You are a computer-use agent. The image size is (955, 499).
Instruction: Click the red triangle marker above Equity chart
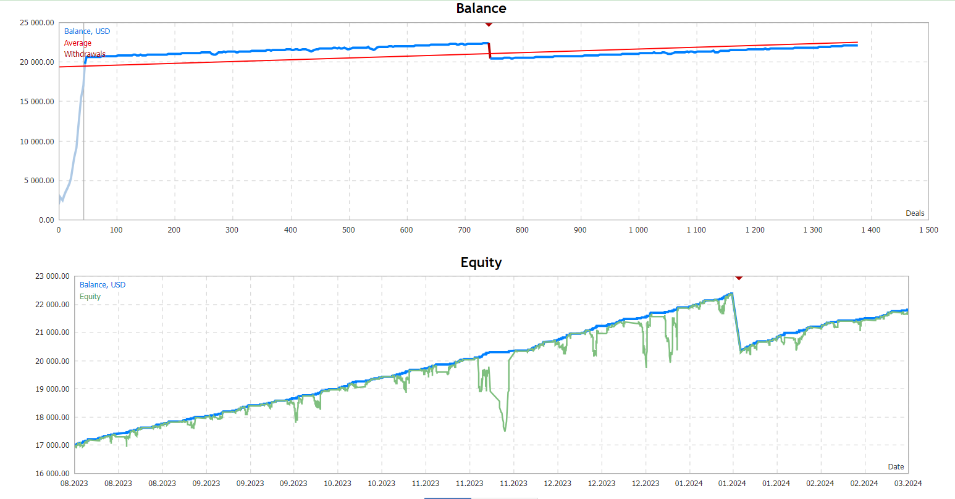[738, 278]
